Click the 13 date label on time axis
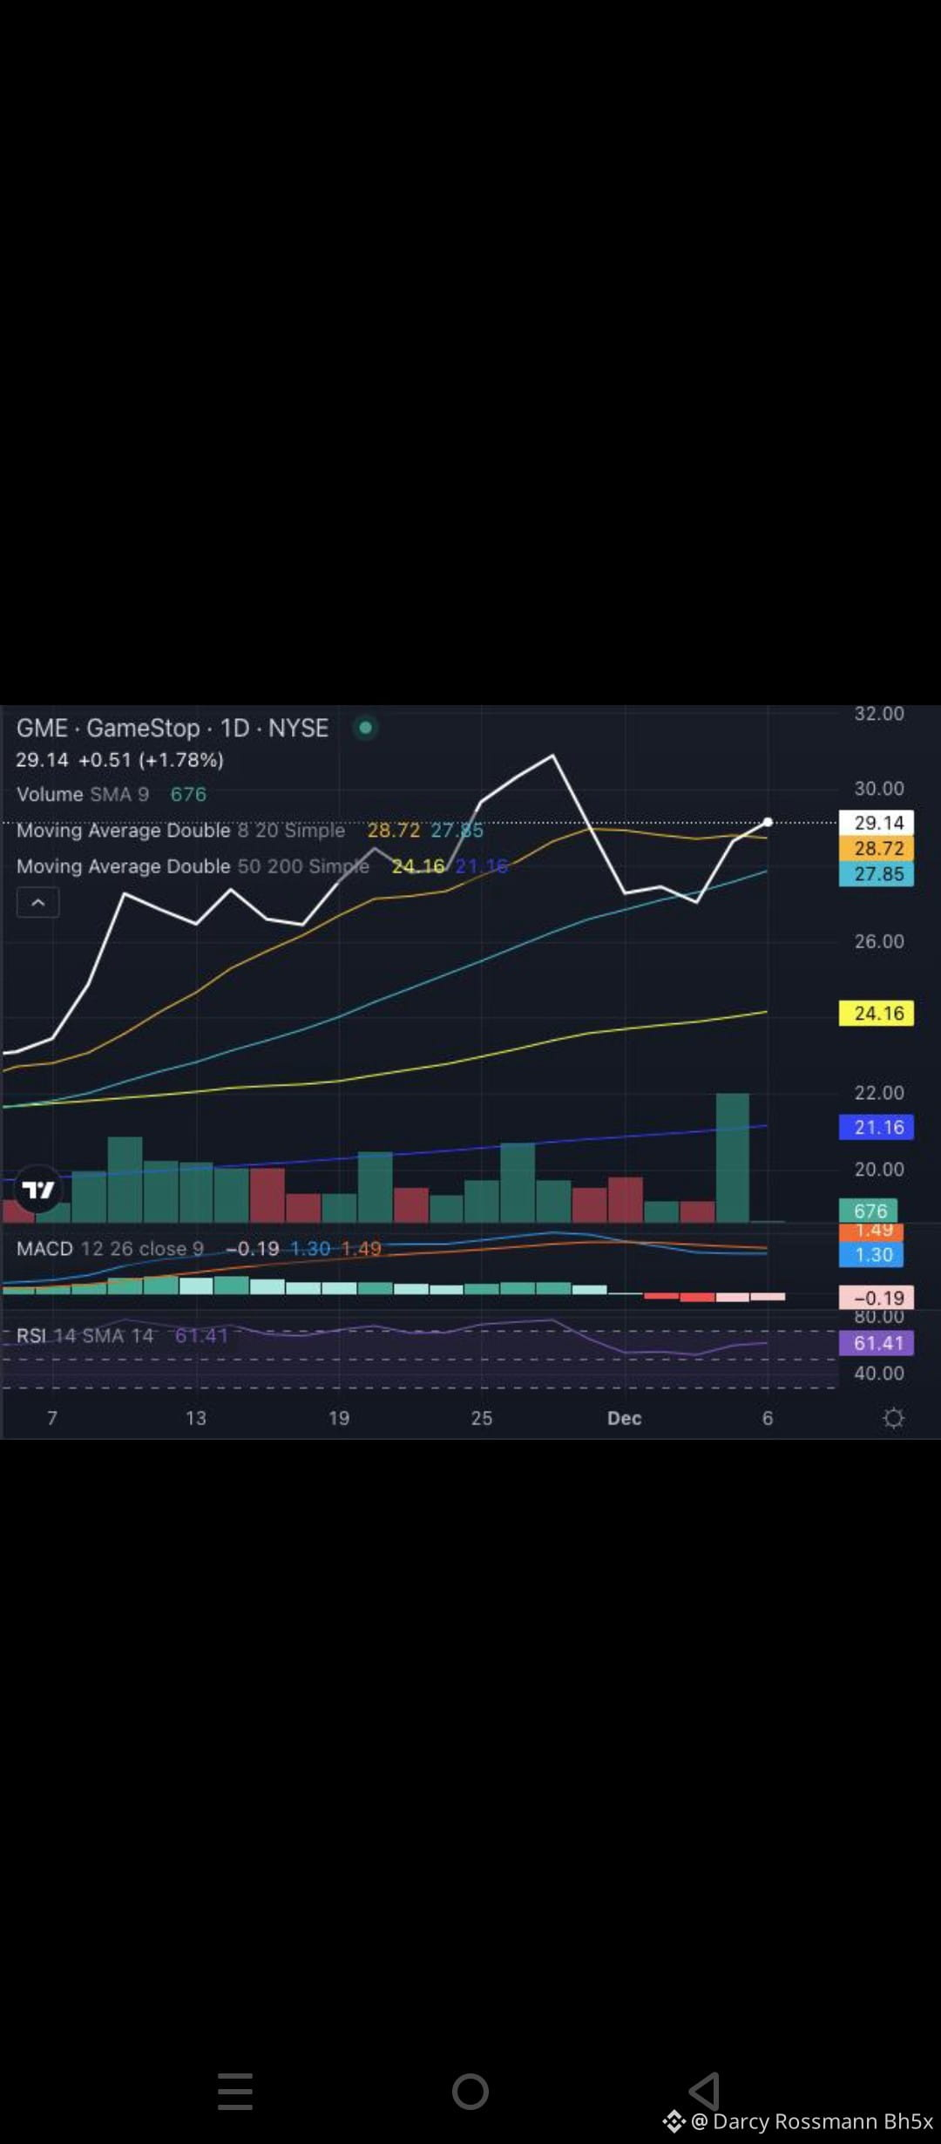This screenshot has height=2144, width=941. (196, 1418)
